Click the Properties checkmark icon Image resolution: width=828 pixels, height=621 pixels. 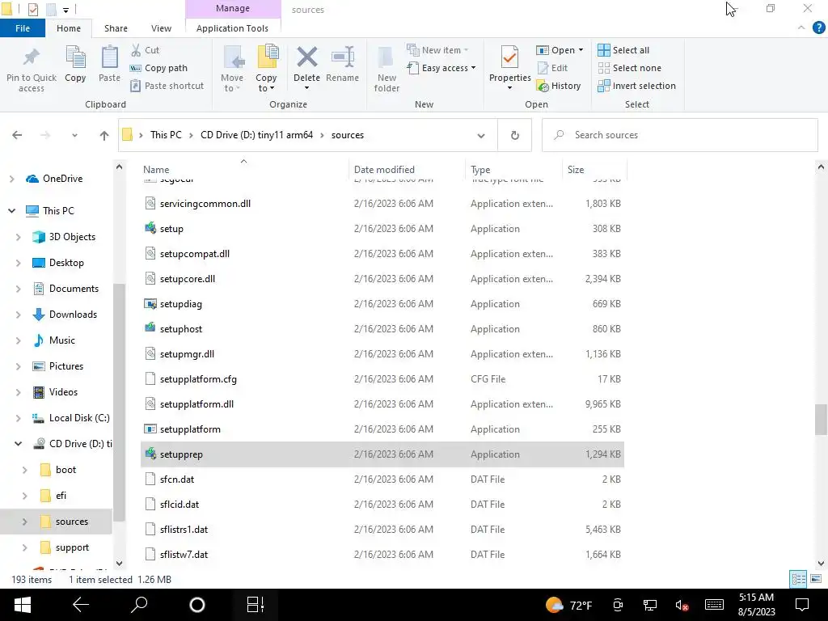(509, 57)
